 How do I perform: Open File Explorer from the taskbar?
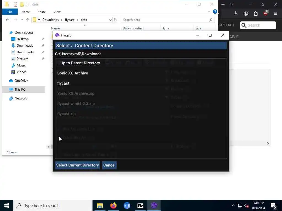coord(100,206)
